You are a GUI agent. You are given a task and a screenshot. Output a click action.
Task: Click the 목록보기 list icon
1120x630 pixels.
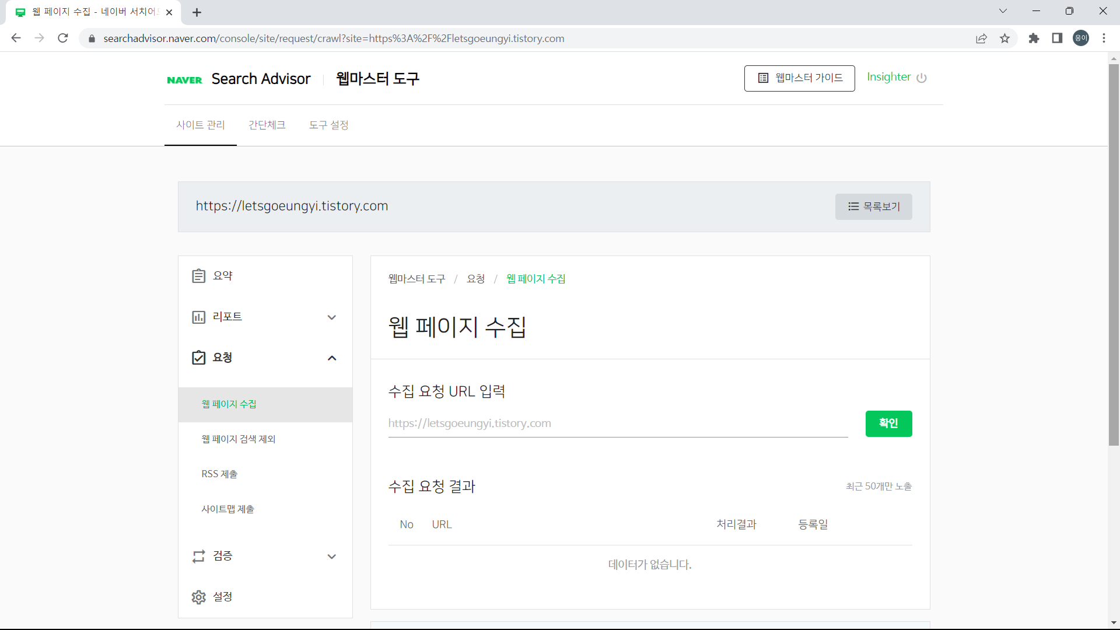[x=853, y=206]
